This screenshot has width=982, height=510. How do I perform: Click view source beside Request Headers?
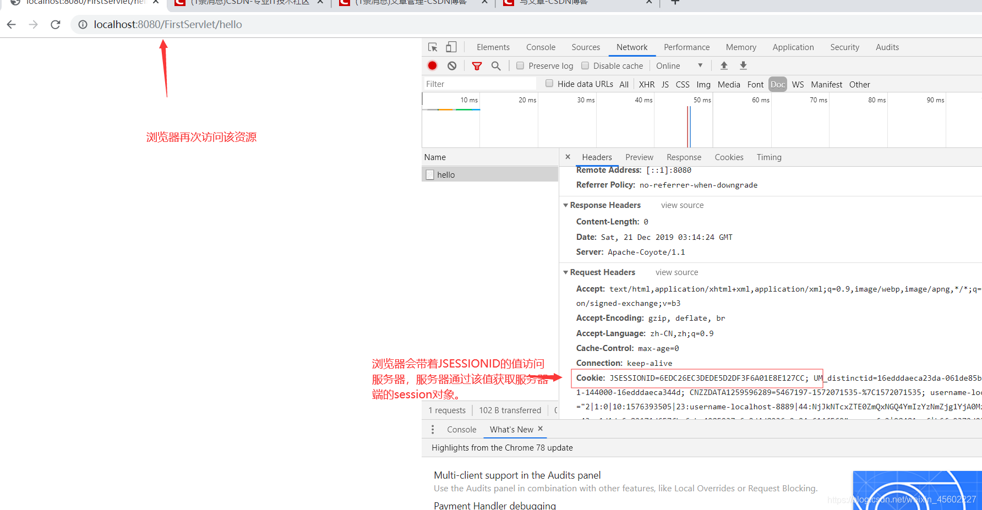click(677, 272)
